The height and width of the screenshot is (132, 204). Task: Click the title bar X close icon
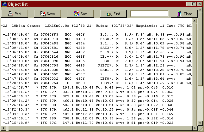tap(200, 4)
